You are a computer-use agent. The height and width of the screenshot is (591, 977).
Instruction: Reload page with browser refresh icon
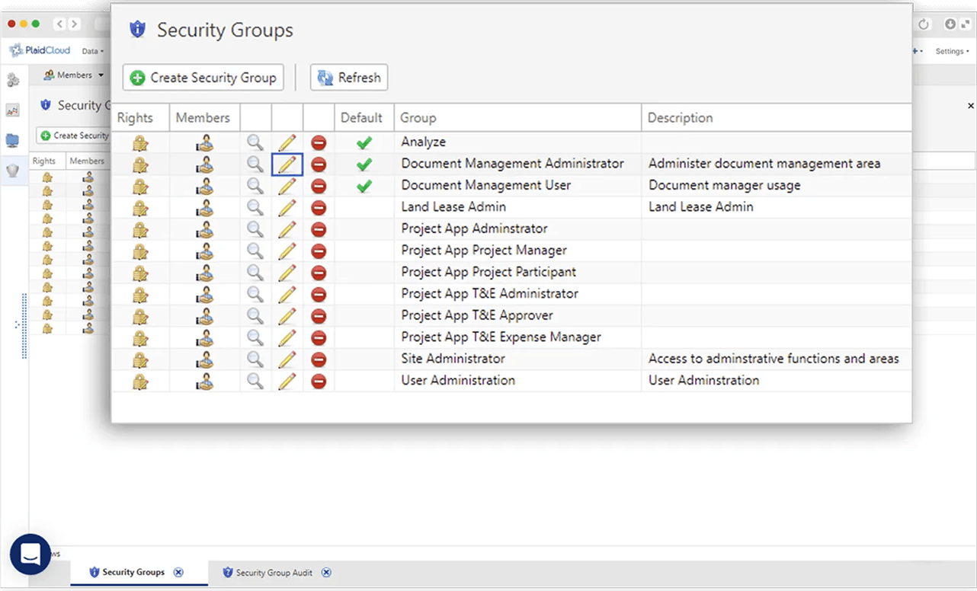[924, 24]
